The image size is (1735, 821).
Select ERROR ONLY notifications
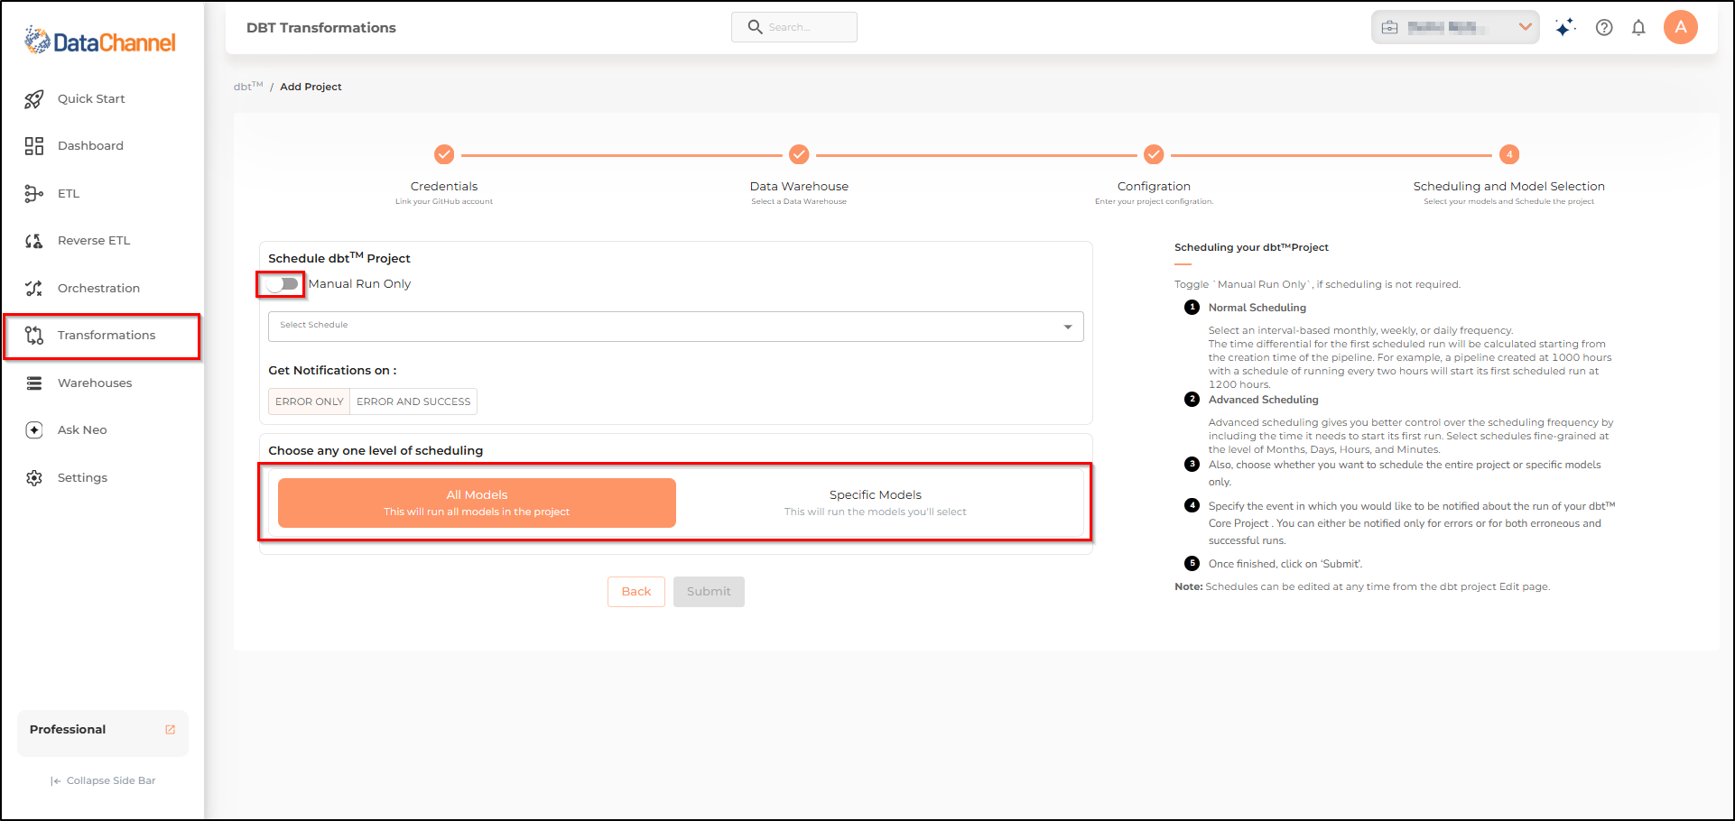point(310,401)
